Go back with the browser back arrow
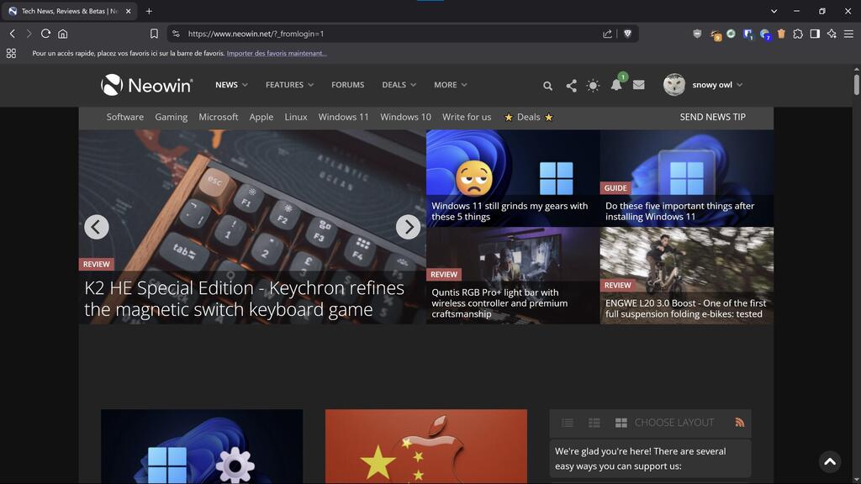 pos(12,34)
